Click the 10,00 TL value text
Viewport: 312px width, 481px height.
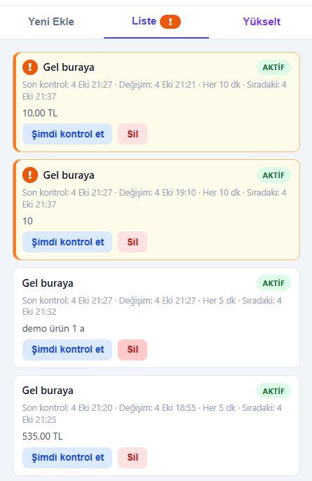click(x=40, y=113)
